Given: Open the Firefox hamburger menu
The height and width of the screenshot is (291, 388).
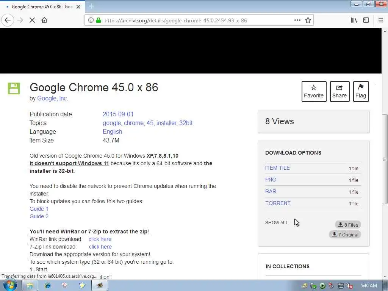Looking at the screenshot, I should pos(381,20).
